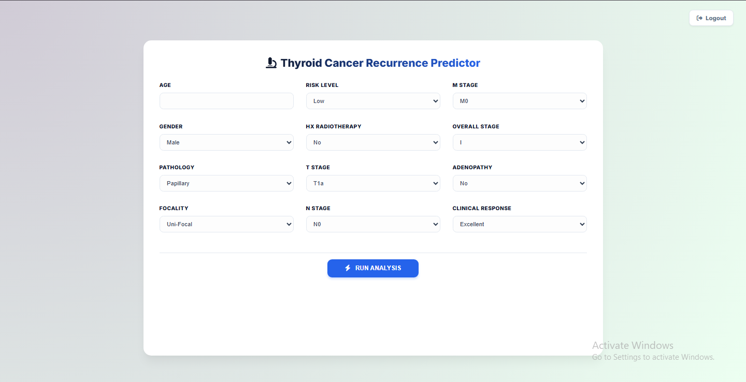
Task: Open the M Stage dropdown
Action: [520, 101]
